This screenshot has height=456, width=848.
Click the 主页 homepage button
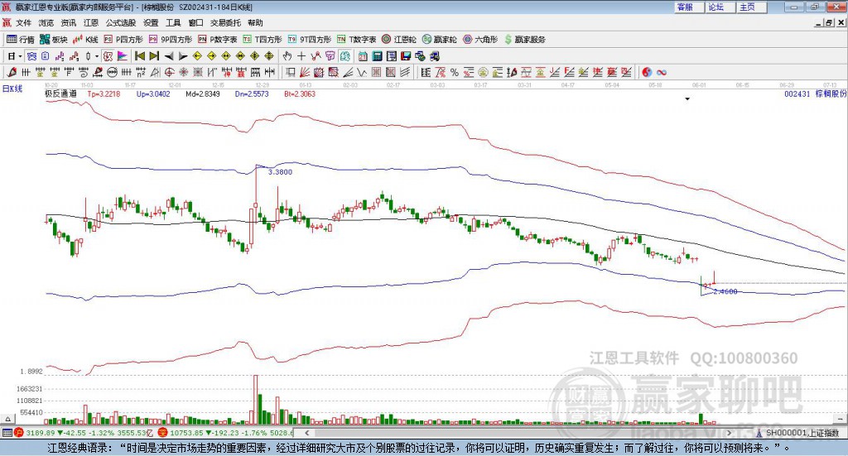coord(750,7)
